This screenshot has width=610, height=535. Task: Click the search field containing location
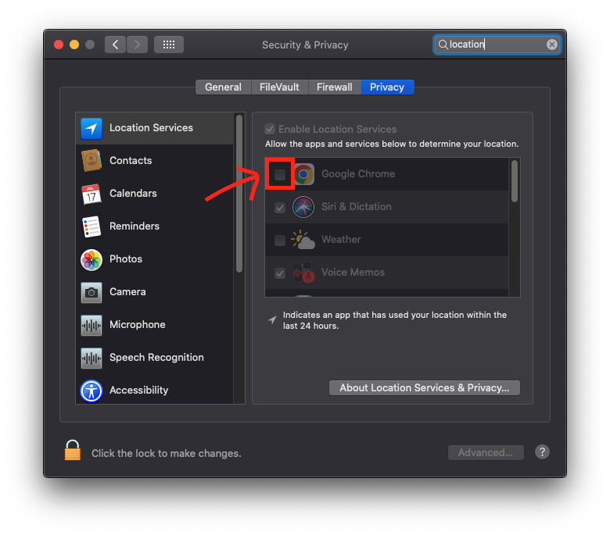497,45
